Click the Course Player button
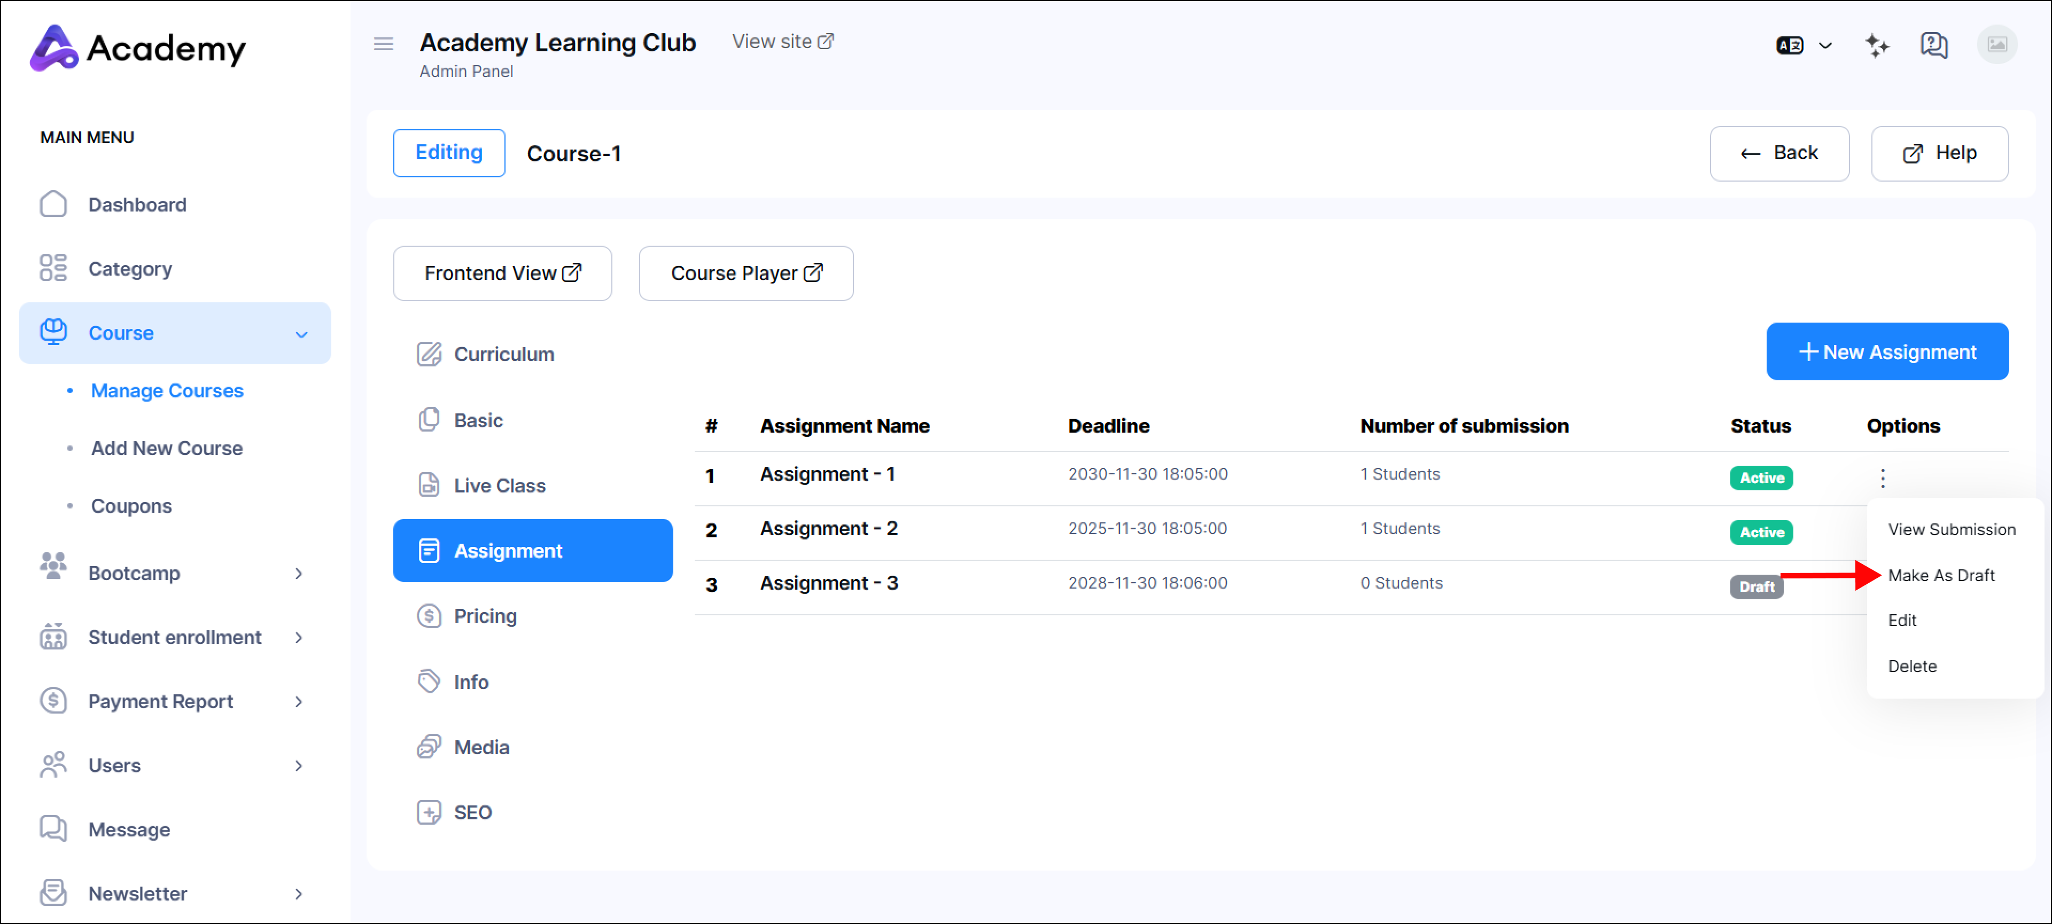This screenshot has width=2052, height=924. (x=745, y=273)
